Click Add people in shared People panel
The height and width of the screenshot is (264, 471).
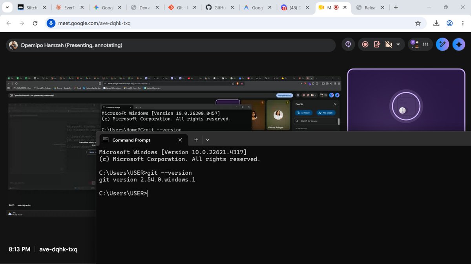pyautogui.click(x=326, y=112)
